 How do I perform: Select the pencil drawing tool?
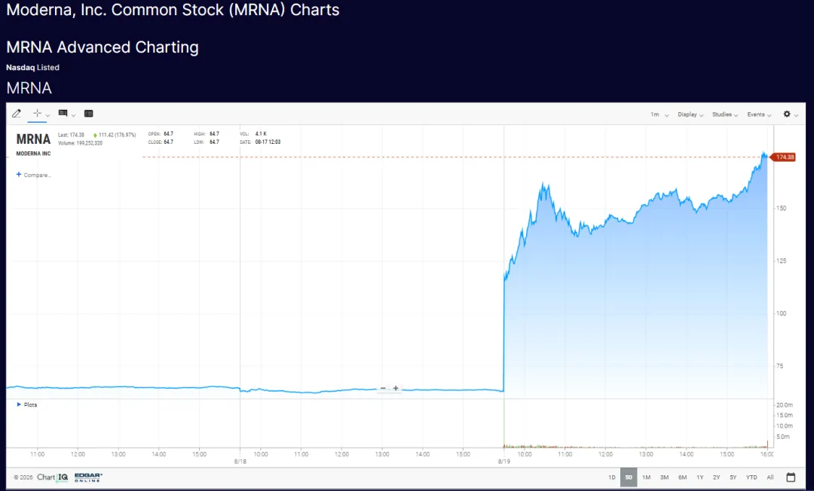[17, 114]
